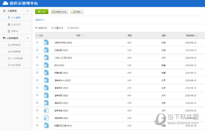Screen dimensions: 205x131
Task: Click the 招 icon of 三级以上工程.GBQ5
Action: point(46,57)
